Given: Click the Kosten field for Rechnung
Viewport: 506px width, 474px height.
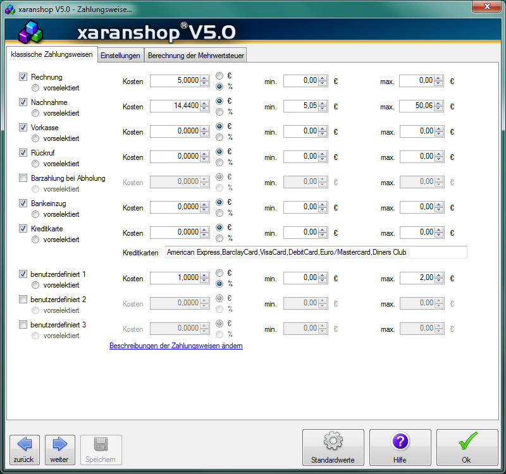Looking at the screenshot, I should (x=175, y=81).
